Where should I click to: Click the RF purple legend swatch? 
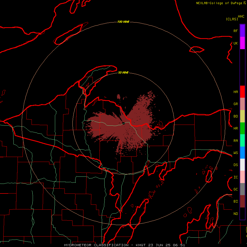pos(242,31)
